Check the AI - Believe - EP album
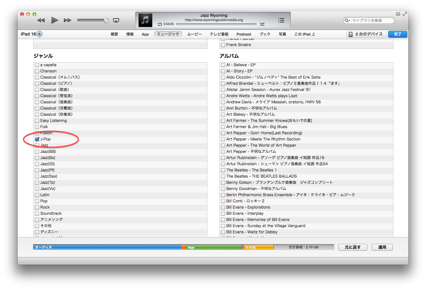426x289 pixels. 223,65
